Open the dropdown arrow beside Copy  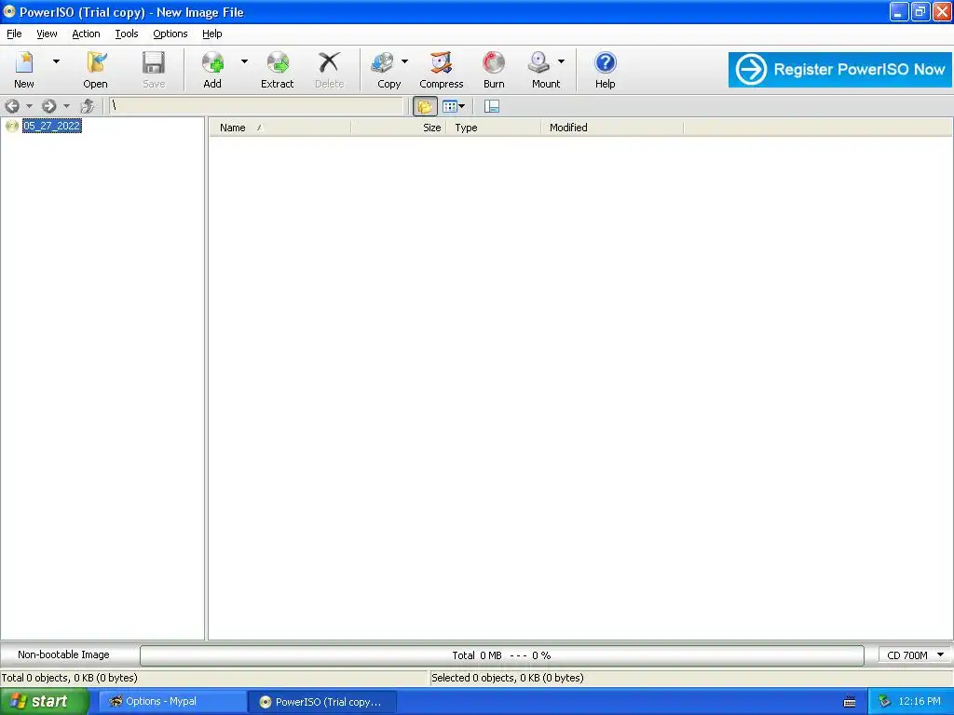(x=404, y=61)
